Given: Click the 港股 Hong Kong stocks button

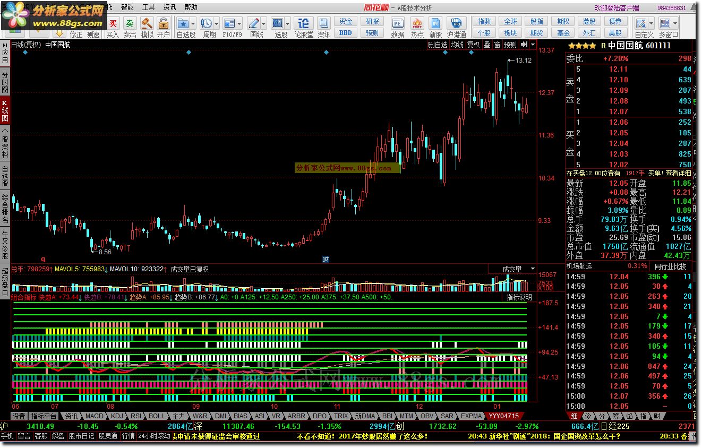Looking at the screenshot, I should tap(589, 21).
